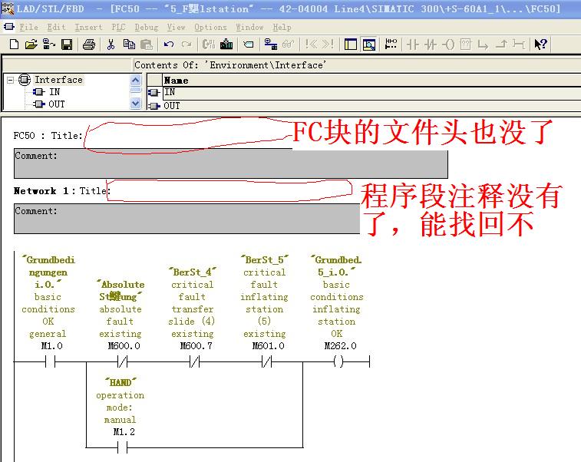
Task: Save the block with floppy icon
Action: pyautogui.click(x=67, y=45)
